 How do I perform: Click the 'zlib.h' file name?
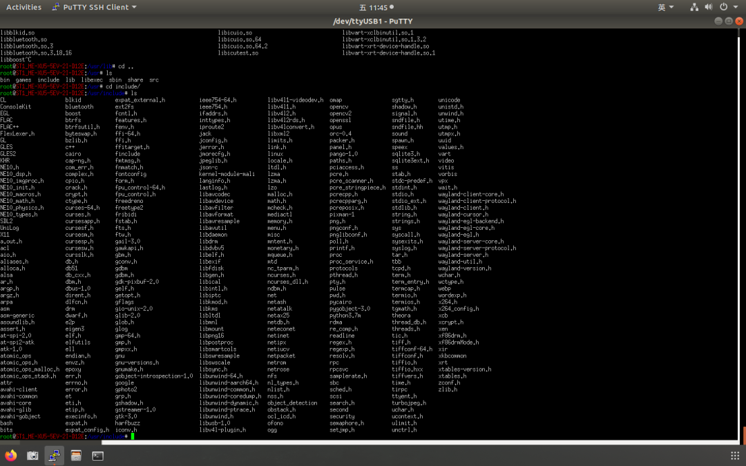[x=448, y=389]
